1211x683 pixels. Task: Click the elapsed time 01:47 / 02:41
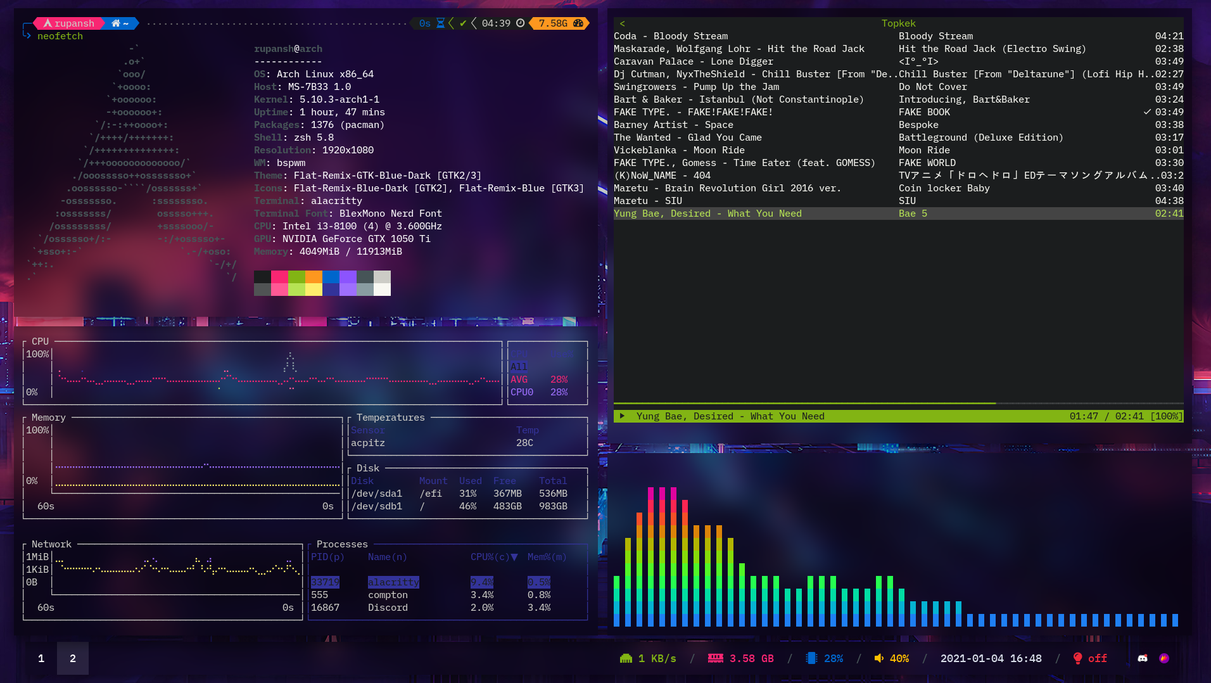click(x=1107, y=416)
